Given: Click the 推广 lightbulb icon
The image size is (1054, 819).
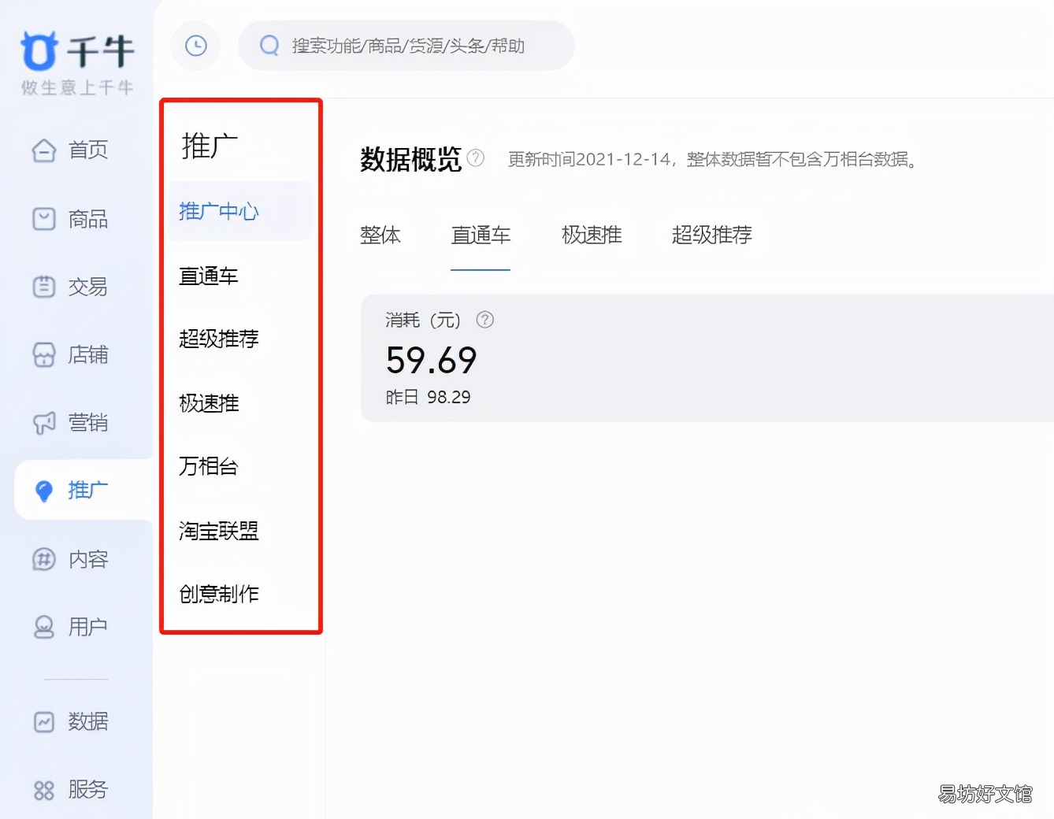Looking at the screenshot, I should [44, 491].
